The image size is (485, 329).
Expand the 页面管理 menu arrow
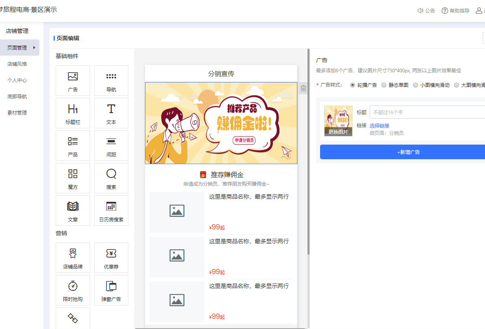[34, 48]
